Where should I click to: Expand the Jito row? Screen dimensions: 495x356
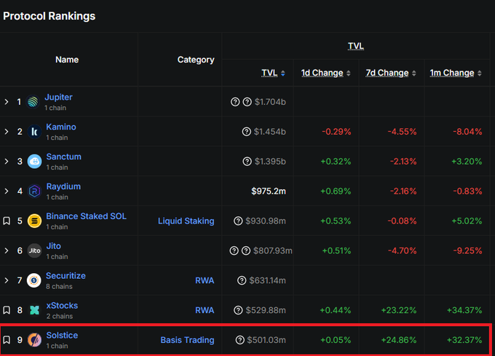tap(7, 250)
